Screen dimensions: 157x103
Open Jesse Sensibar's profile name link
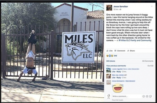pos(121,7)
